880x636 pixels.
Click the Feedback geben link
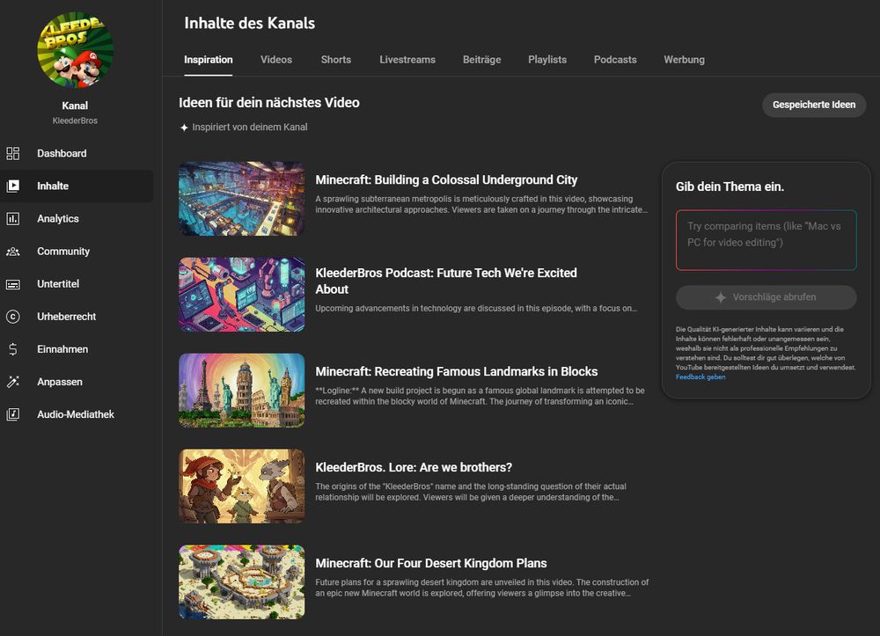coord(700,376)
